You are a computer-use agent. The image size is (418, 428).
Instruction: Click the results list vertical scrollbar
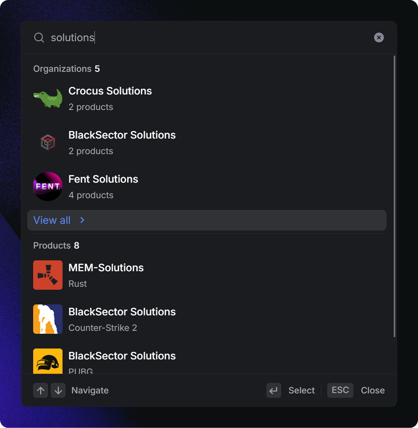click(x=394, y=197)
